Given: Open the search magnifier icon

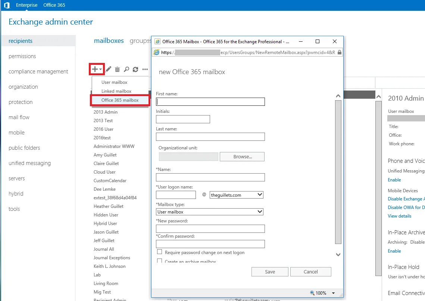Looking at the screenshot, I should (126, 69).
